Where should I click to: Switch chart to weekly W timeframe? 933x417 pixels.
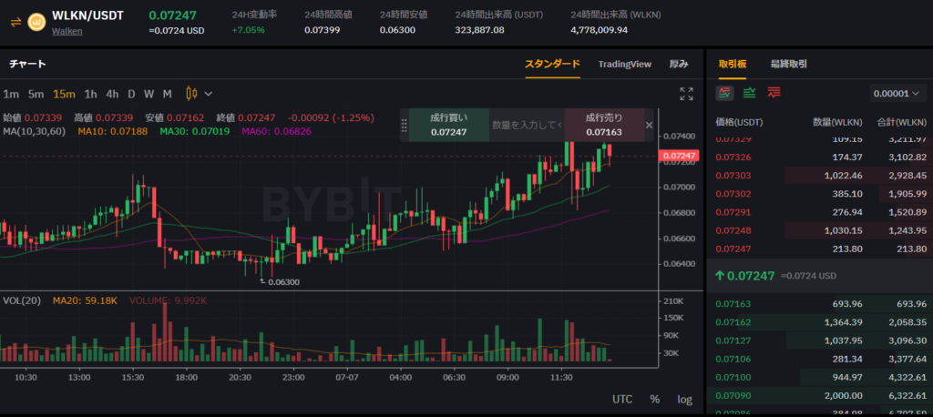tap(149, 94)
